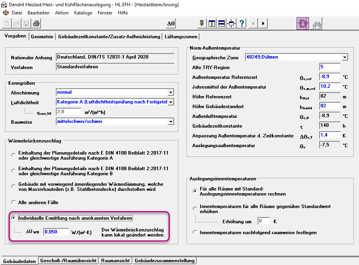Screen dimensions: 359x265
Task: Click the ΔU WB value input field
Action: point(56,232)
